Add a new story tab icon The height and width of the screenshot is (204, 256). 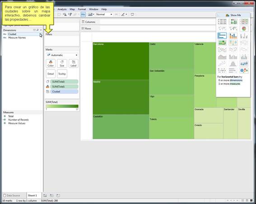[x=58, y=195]
